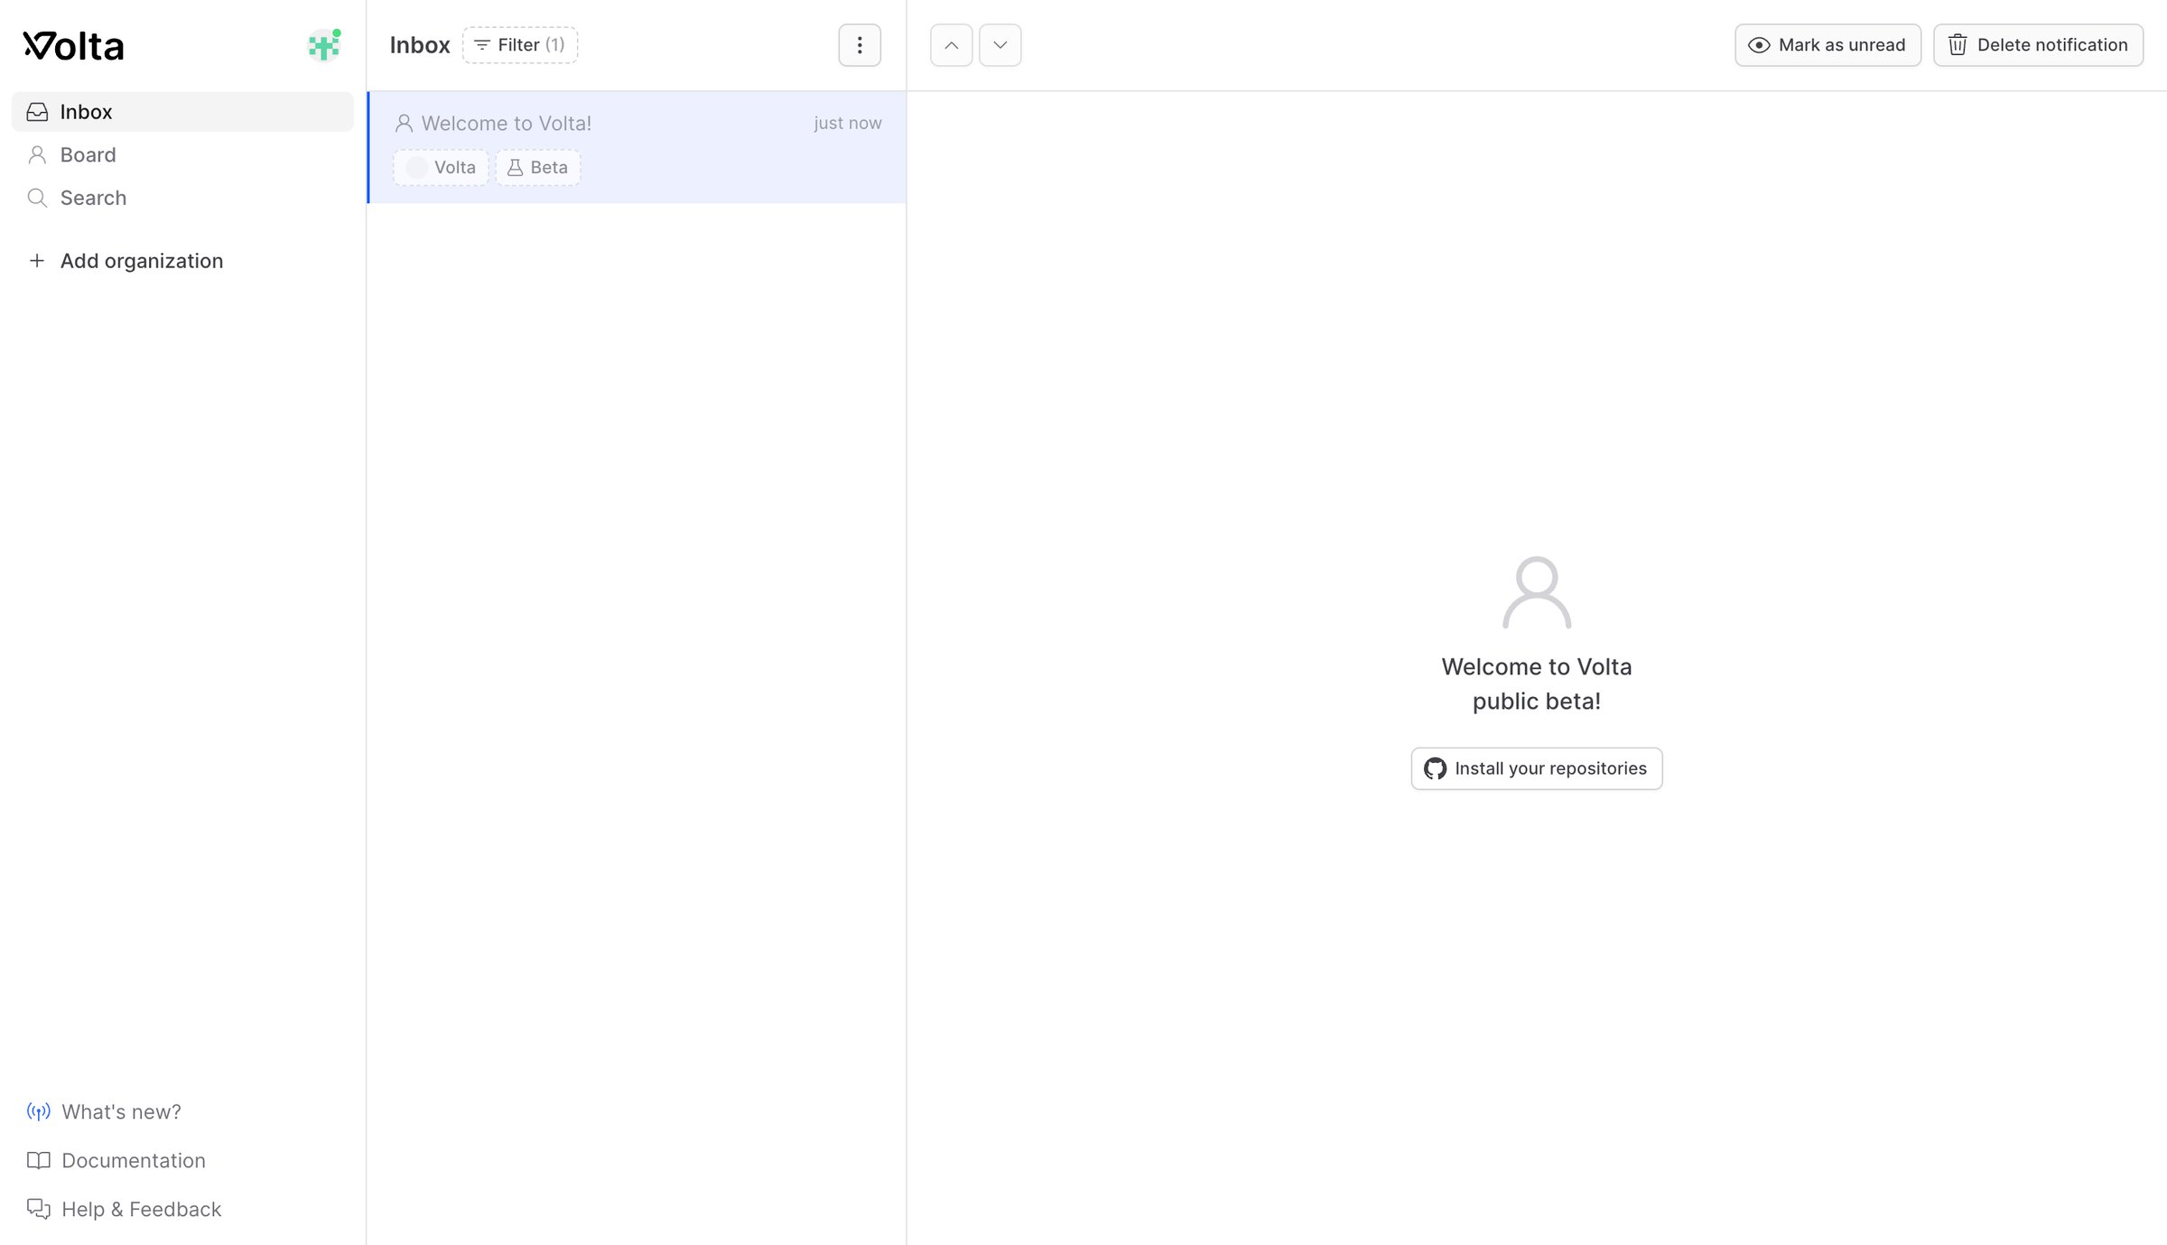
Task: Click the Beta tag on the notification
Action: pyautogui.click(x=538, y=167)
